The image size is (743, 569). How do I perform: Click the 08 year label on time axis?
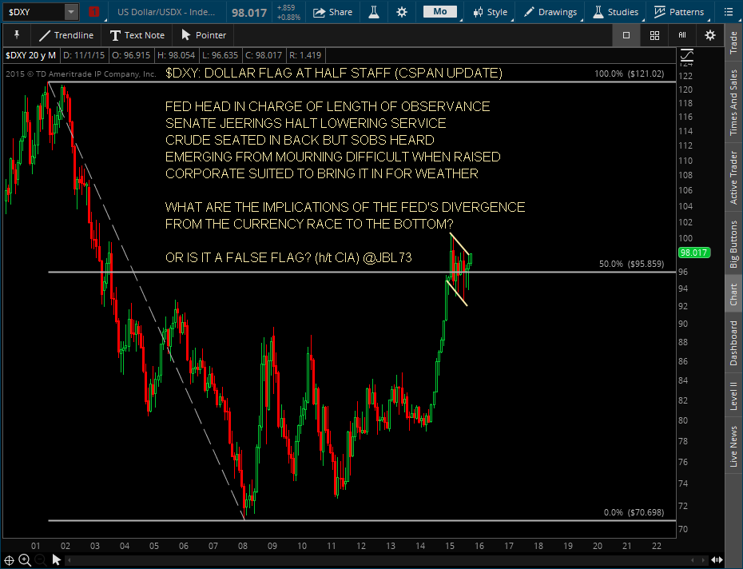click(243, 546)
